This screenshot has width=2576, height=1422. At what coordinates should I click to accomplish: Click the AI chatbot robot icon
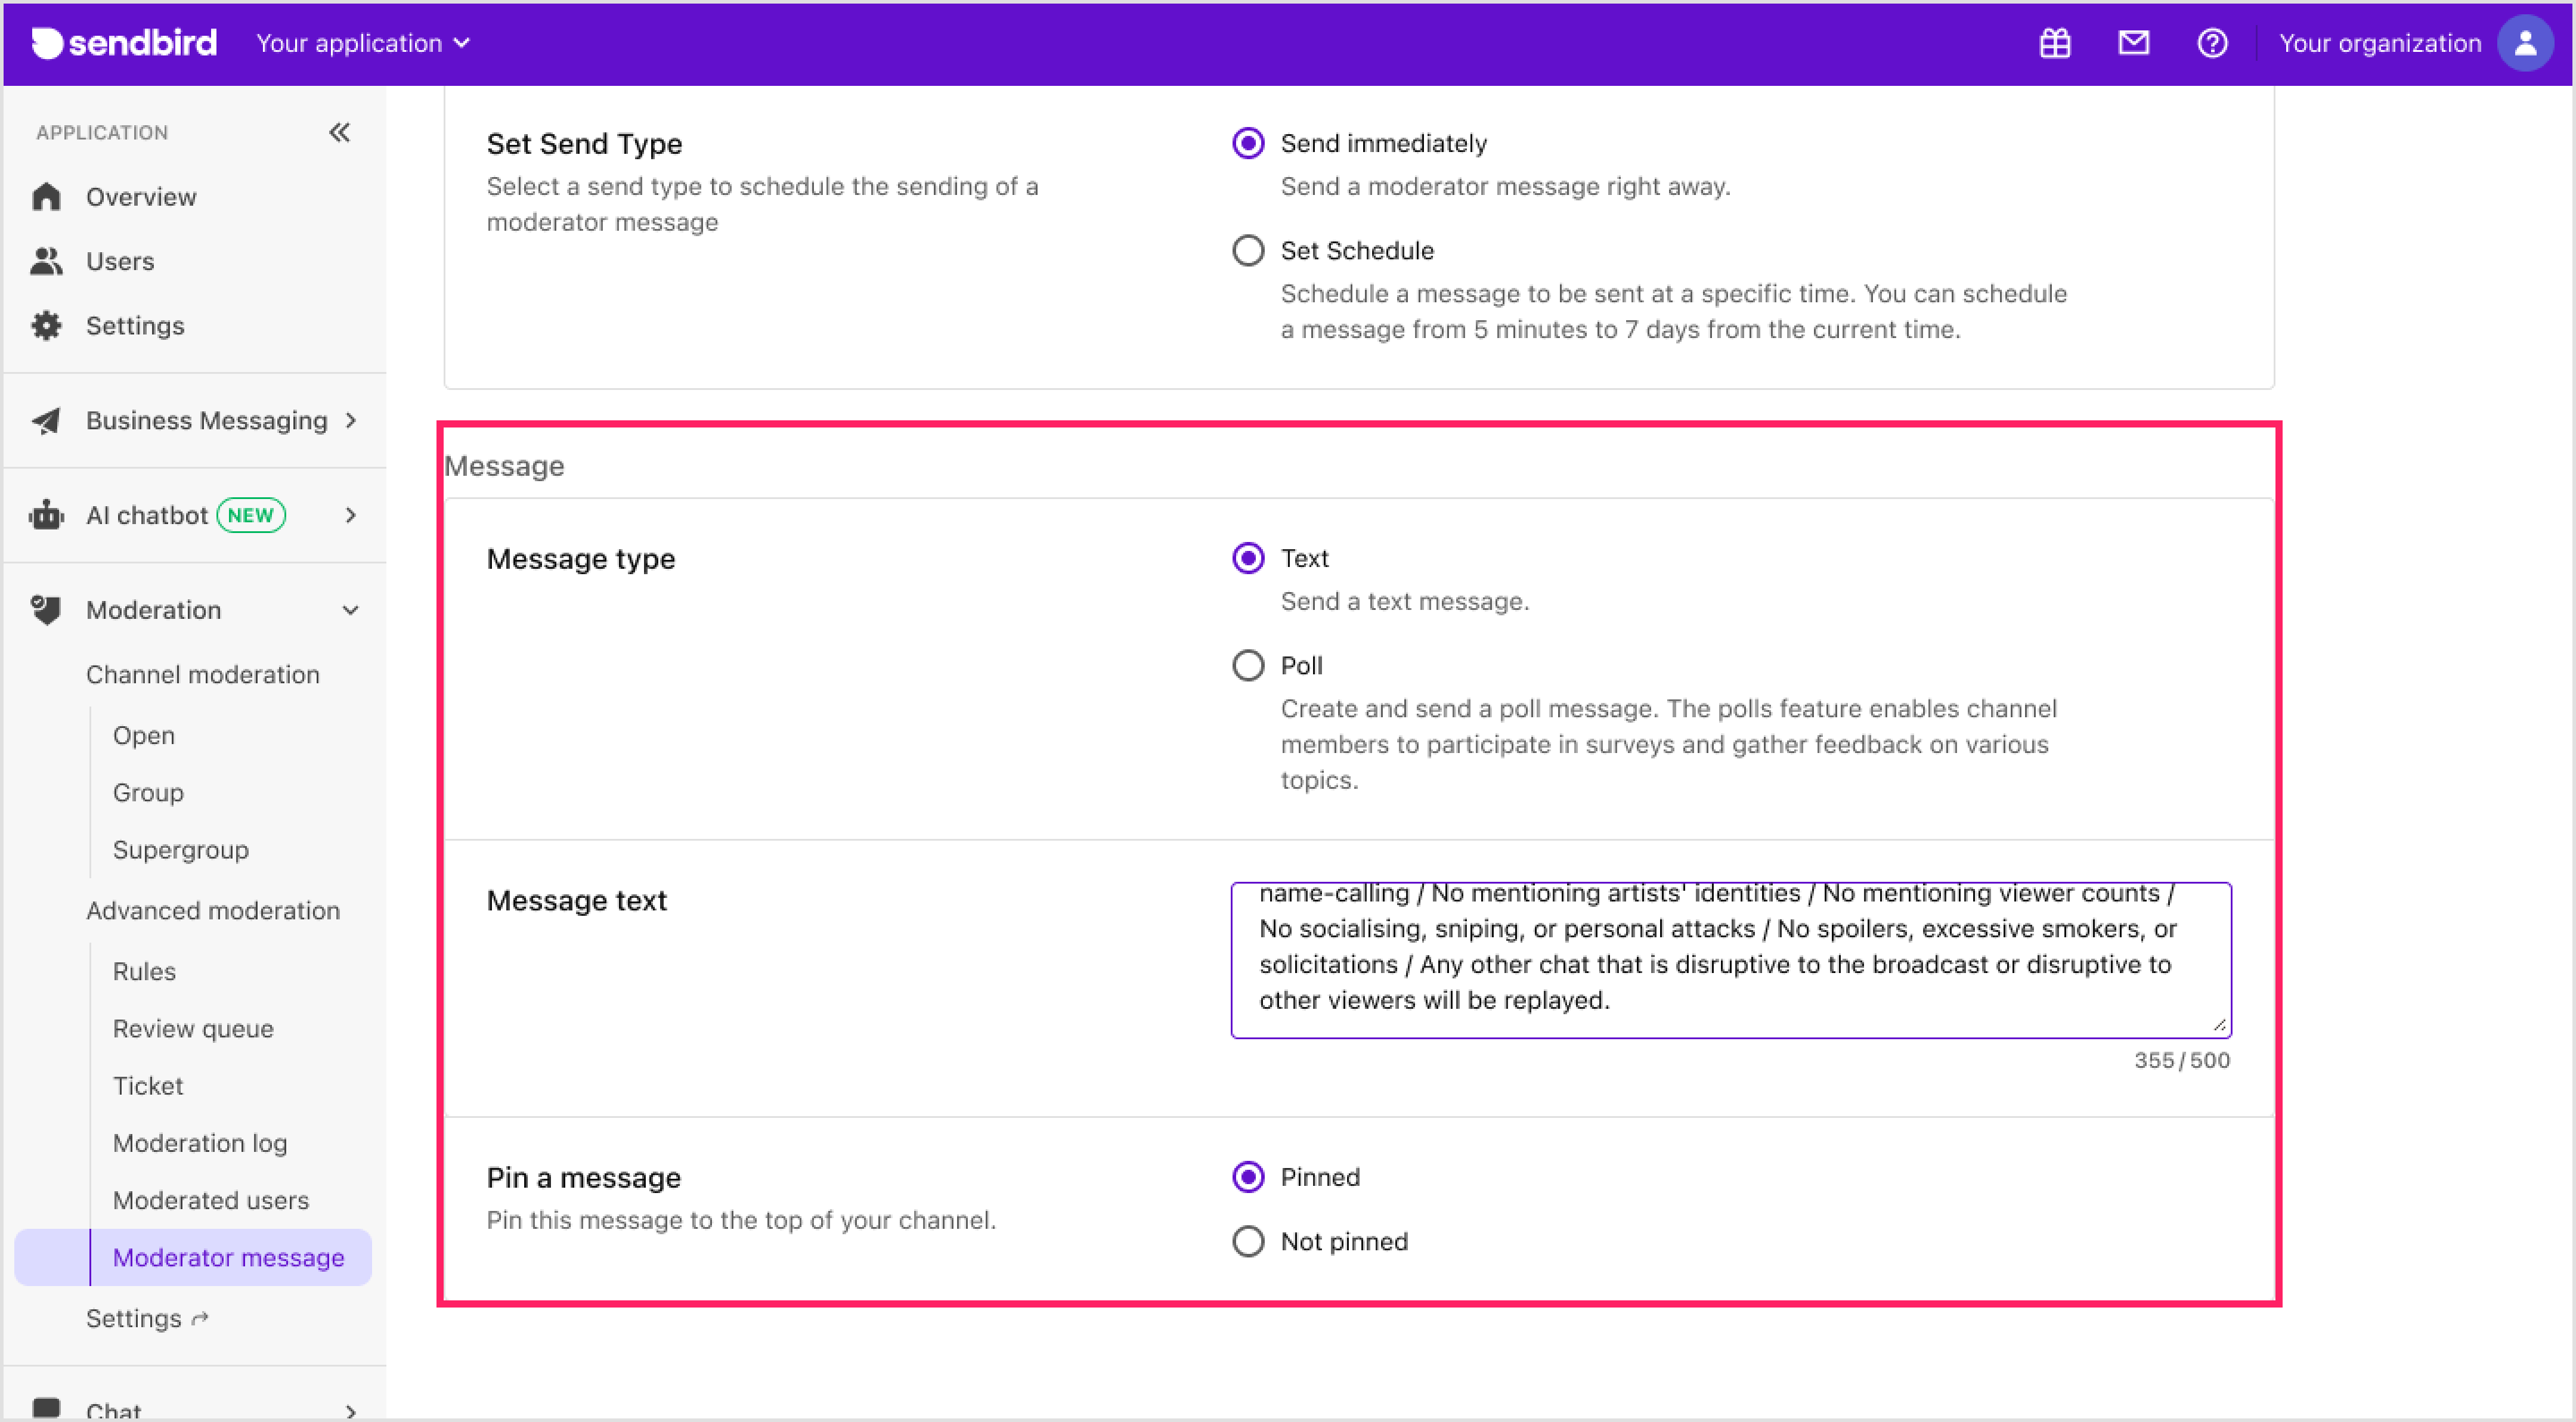coord(46,514)
